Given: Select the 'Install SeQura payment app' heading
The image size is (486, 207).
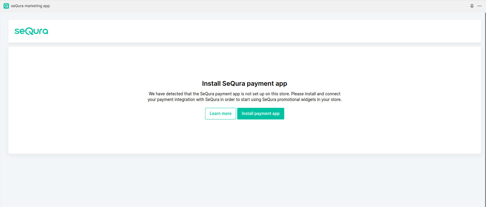Looking at the screenshot, I should click(244, 83).
